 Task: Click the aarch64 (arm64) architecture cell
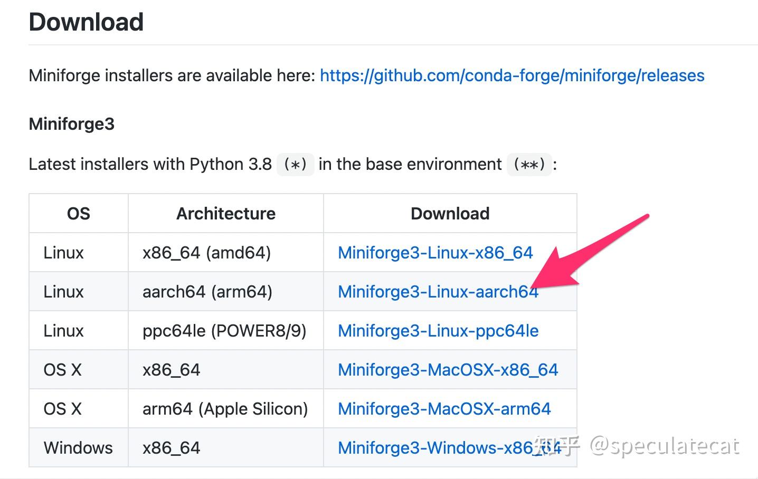[207, 292]
